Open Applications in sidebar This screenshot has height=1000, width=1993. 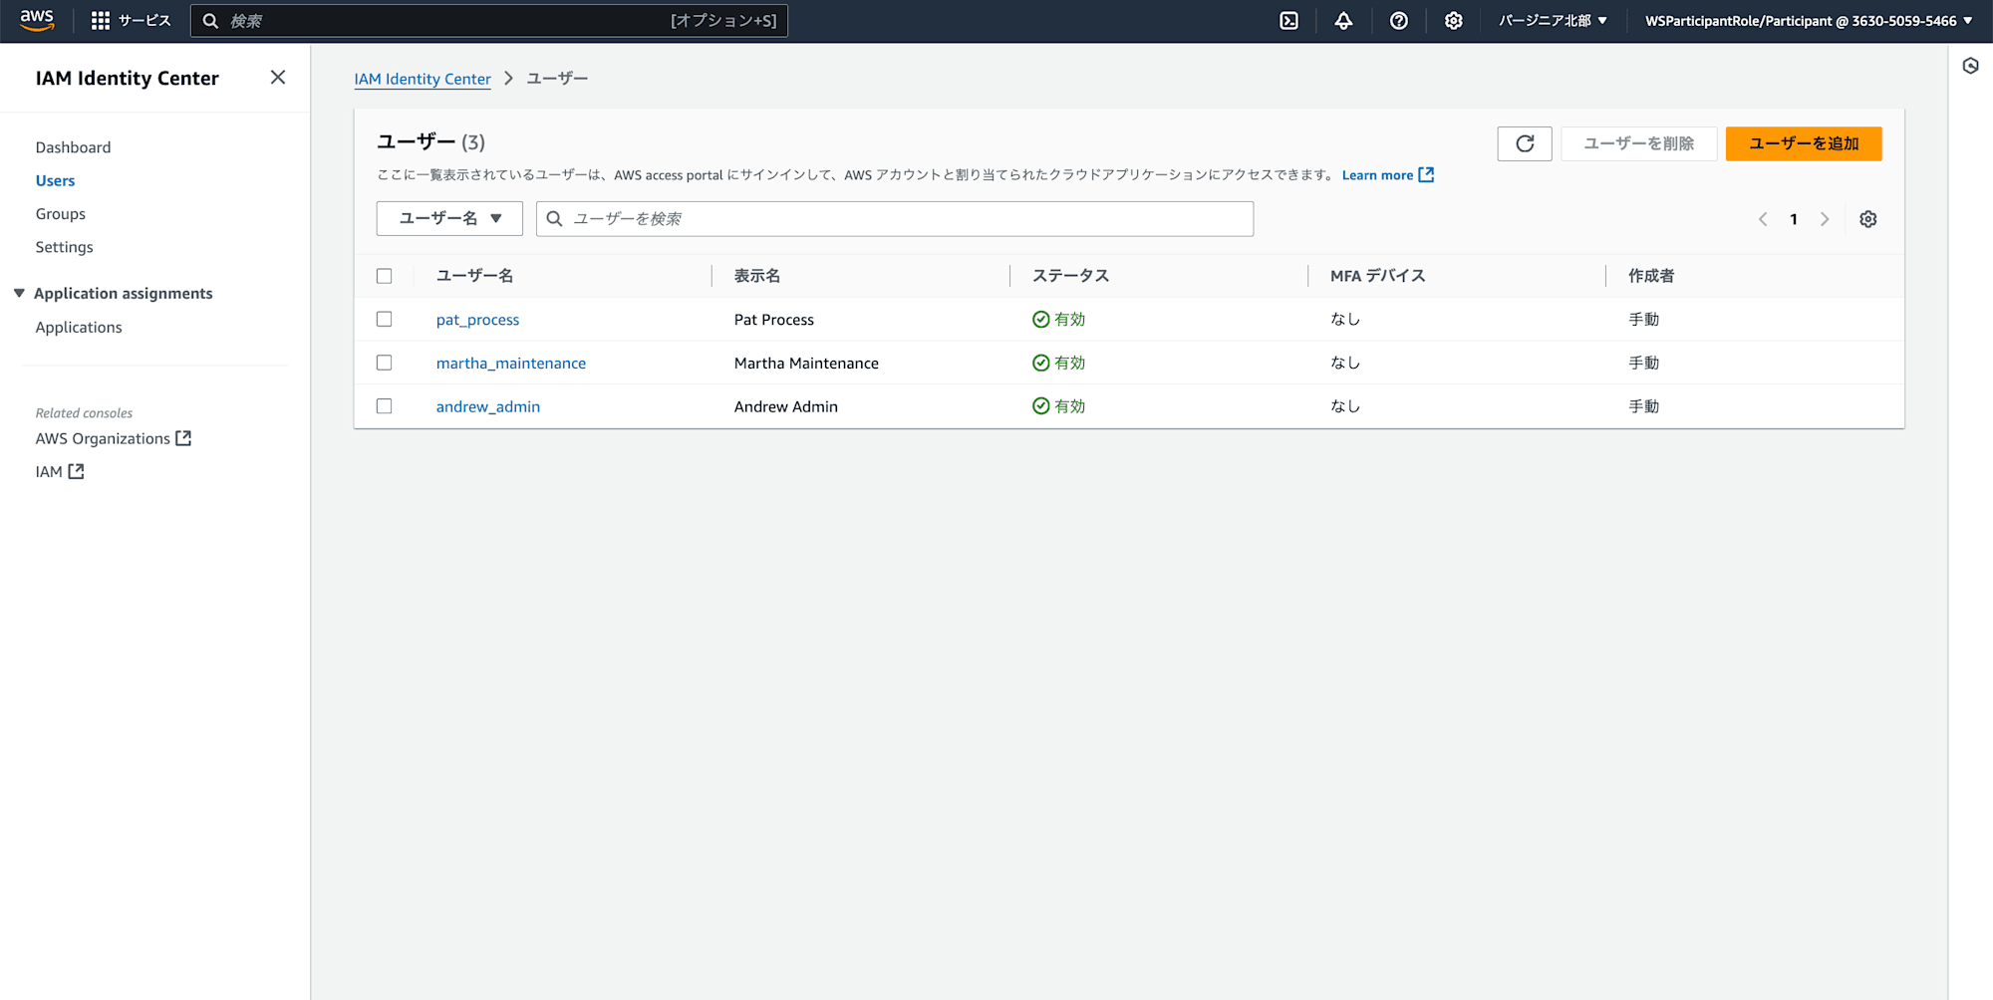point(79,328)
